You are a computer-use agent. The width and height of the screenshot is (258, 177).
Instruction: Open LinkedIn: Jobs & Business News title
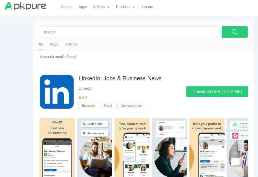(x=120, y=78)
